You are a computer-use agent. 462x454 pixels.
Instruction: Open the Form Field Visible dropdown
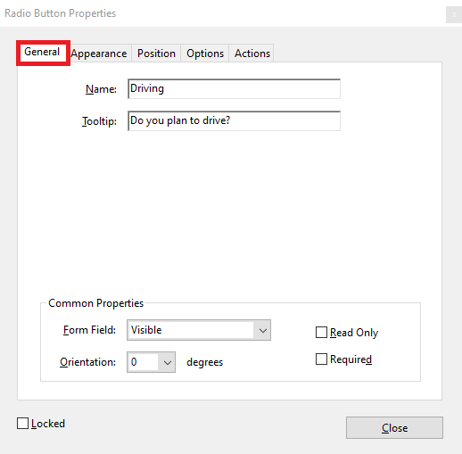point(199,330)
